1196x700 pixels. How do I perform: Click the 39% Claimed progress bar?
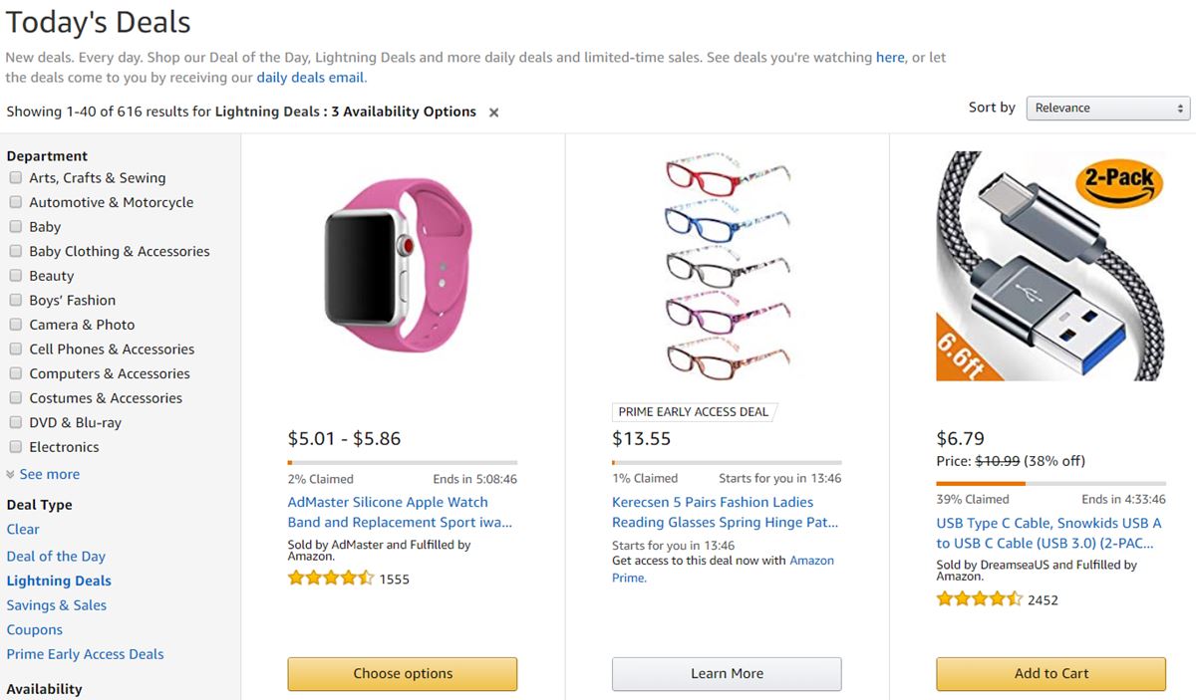coord(1050,483)
